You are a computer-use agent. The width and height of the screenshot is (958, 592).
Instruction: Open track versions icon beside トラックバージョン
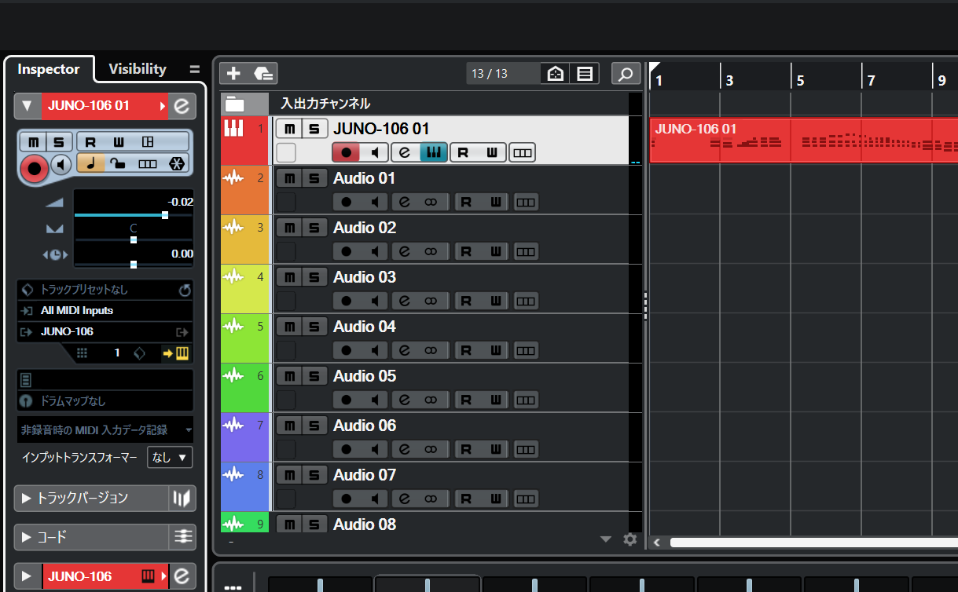click(182, 498)
